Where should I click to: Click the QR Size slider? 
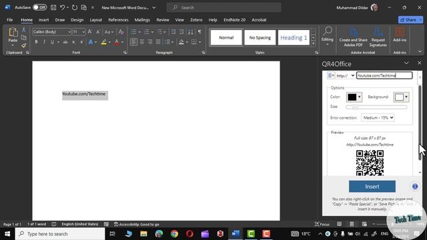376,107
